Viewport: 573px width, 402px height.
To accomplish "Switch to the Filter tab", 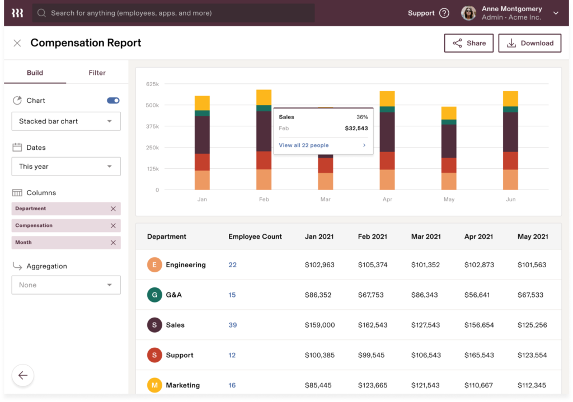I will (97, 73).
